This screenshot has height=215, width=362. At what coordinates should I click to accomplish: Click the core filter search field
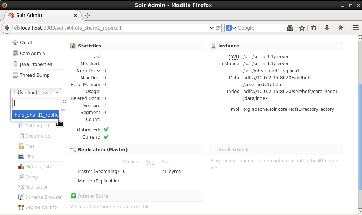(x=40, y=103)
